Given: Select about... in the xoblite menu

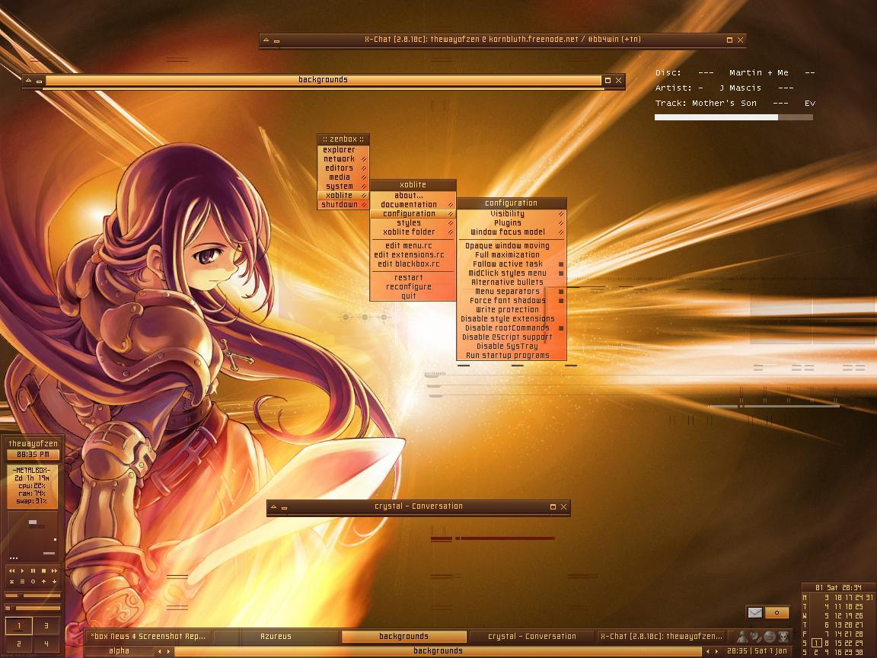Looking at the screenshot, I should pos(413,195).
